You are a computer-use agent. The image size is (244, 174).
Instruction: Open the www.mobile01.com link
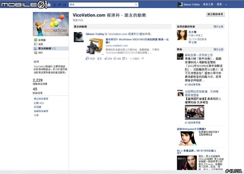(x=117, y=46)
